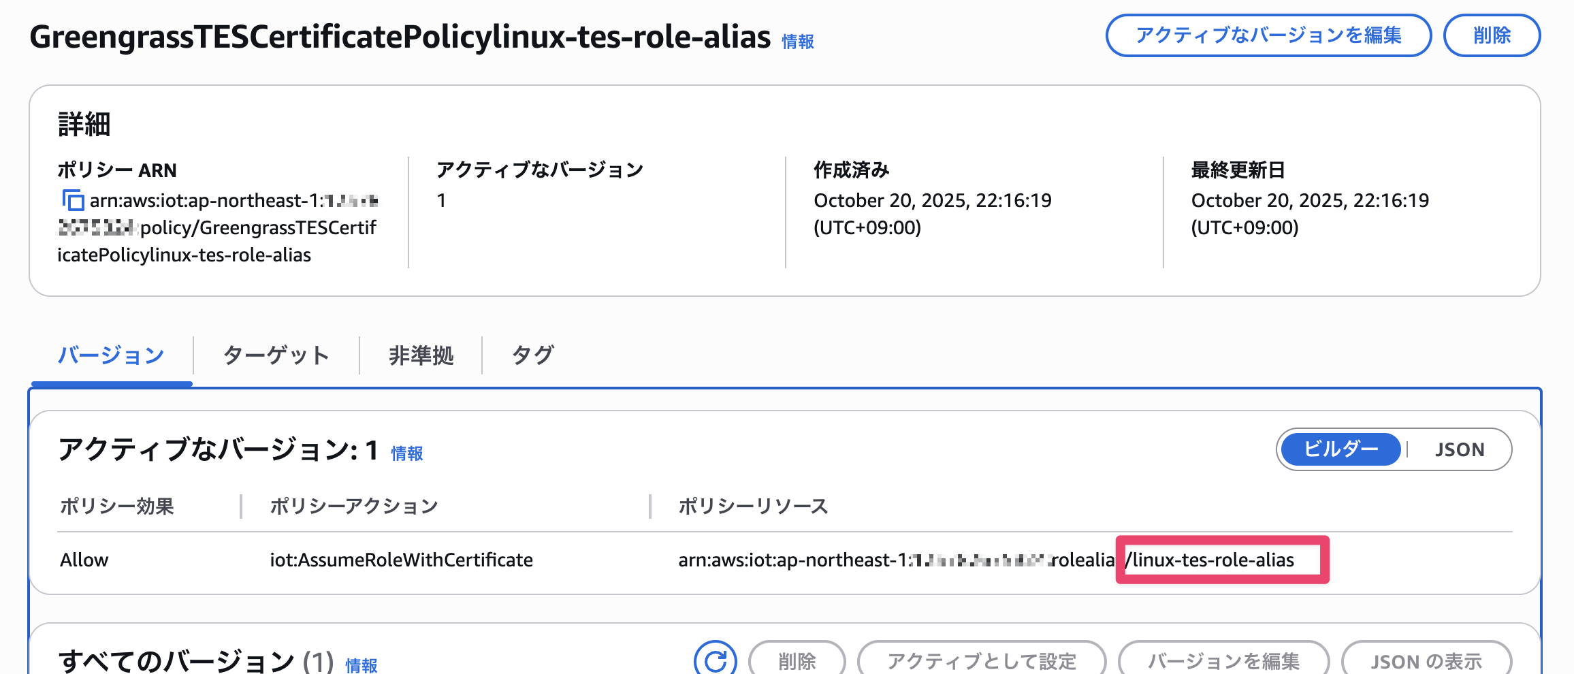
Task: Open the ターゲット tab
Action: coord(276,355)
